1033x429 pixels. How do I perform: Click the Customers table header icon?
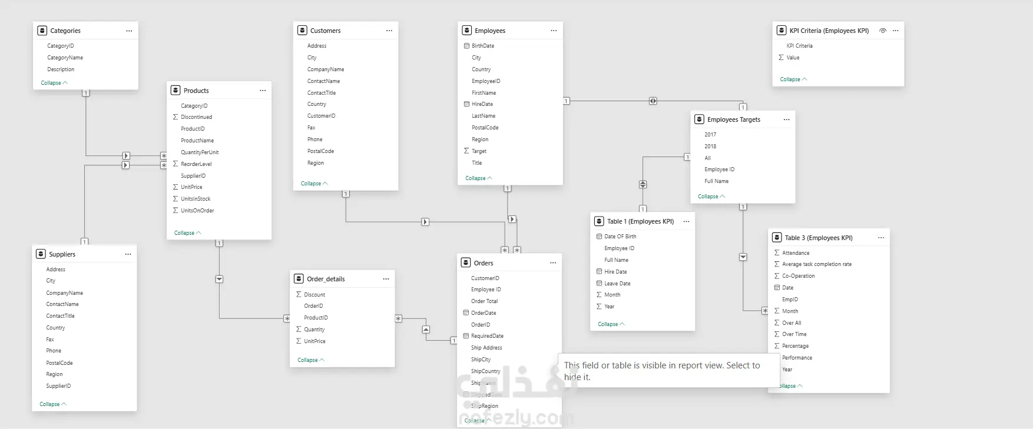click(x=302, y=31)
